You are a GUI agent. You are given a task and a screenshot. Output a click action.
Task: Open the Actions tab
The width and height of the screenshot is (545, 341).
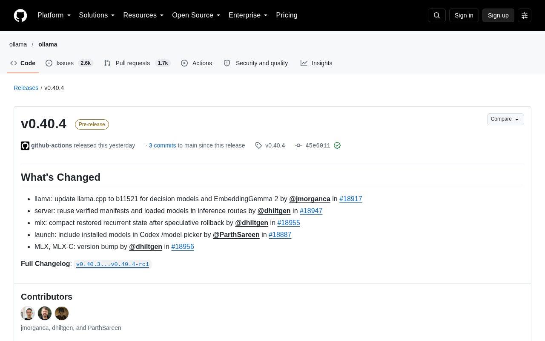click(196, 63)
